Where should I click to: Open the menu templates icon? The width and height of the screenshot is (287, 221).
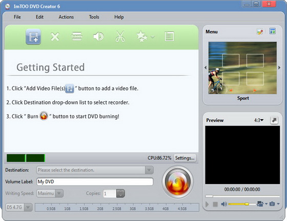272,31
